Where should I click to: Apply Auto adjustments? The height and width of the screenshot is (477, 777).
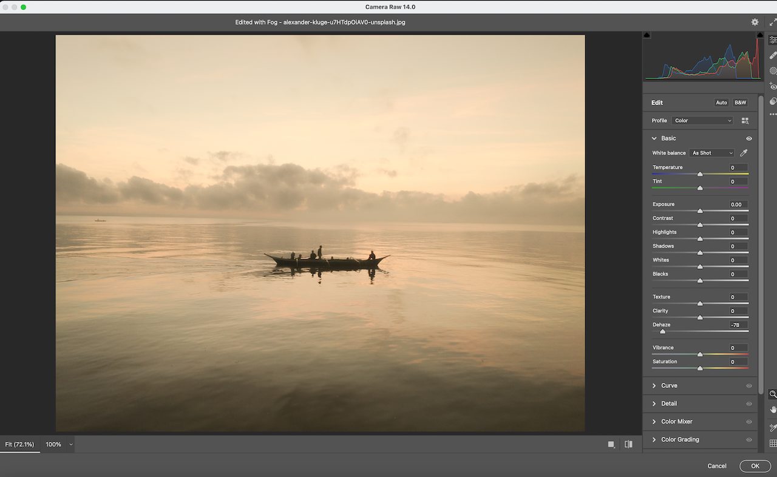pyautogui.click(x=721, y=103)
